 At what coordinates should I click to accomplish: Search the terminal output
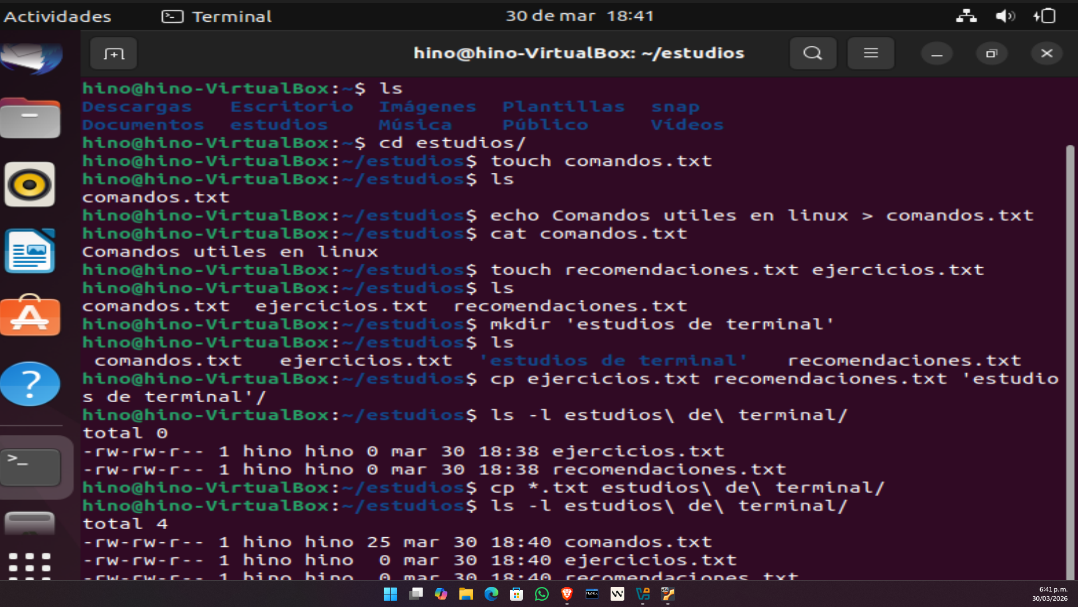(813, 53)
